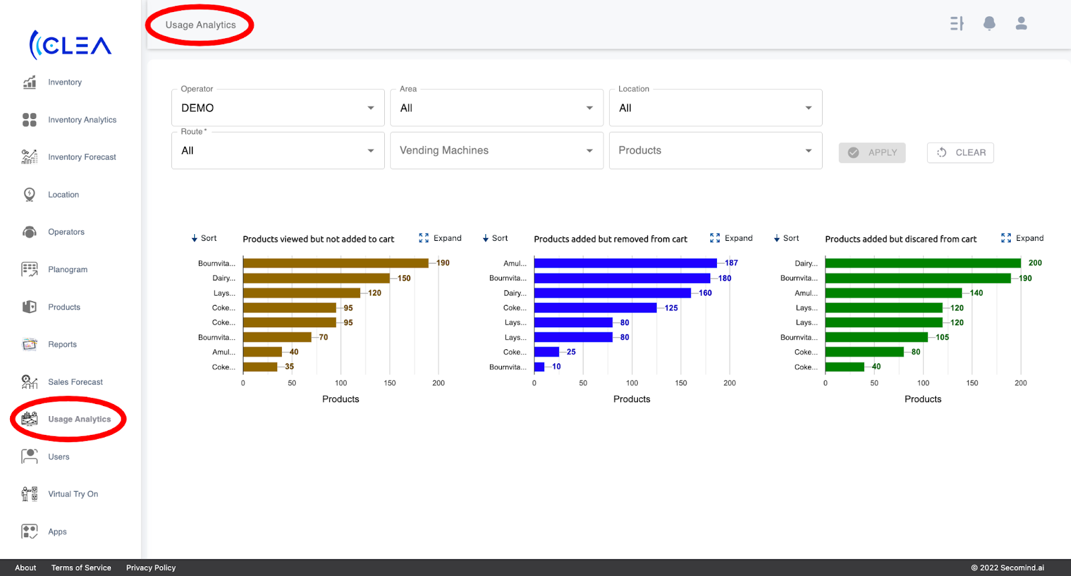Select Users in the sidebar

[x=59, y=457]
